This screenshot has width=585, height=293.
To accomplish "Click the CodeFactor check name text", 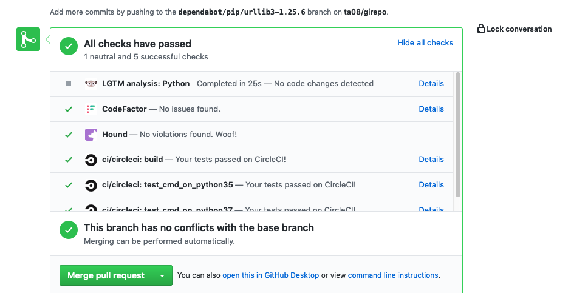I will click(x=125, y=109).
